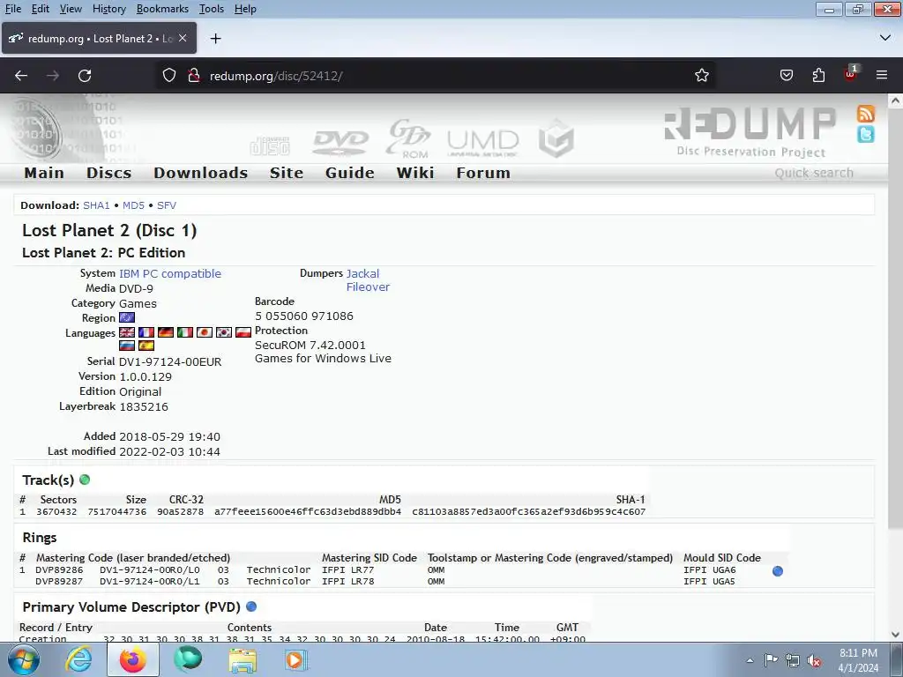The height and width of the screenshot is (677, 903).
Task: Open the Forum navigation item
Action: 483,173
